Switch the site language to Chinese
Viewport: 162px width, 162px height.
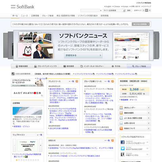(x=117, y=6)
